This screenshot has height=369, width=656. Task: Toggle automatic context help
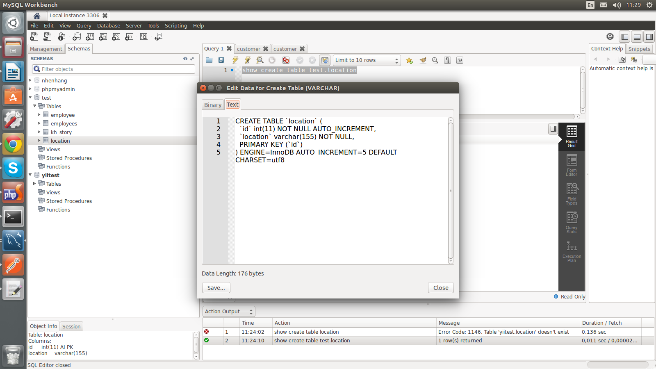coord(634,59)
